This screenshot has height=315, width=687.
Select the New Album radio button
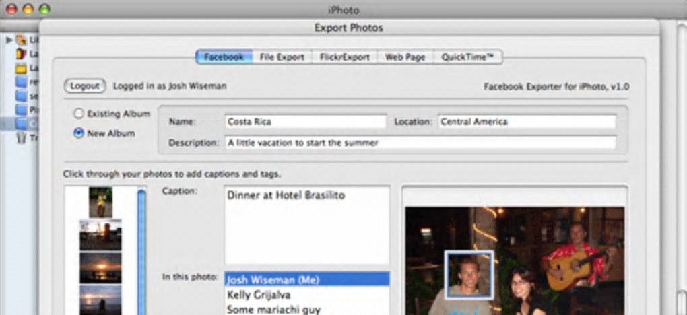[x=79, y=133]
